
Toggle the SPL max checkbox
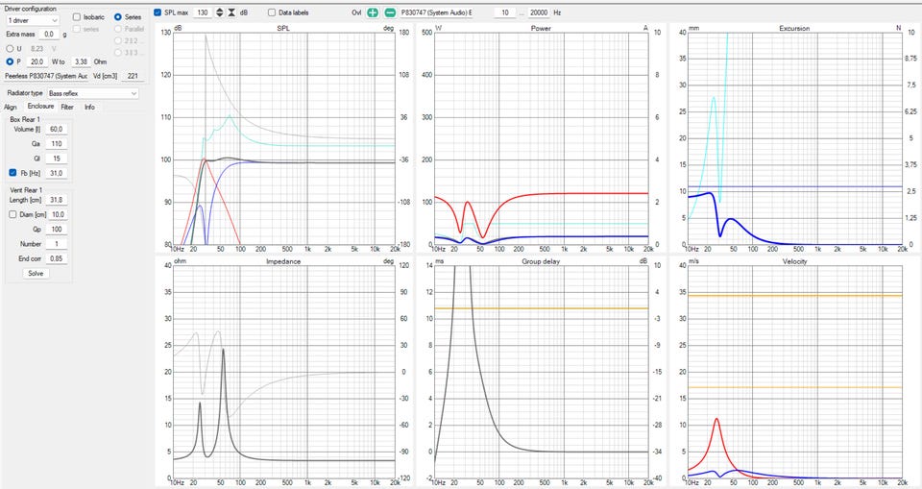(158, 12)
